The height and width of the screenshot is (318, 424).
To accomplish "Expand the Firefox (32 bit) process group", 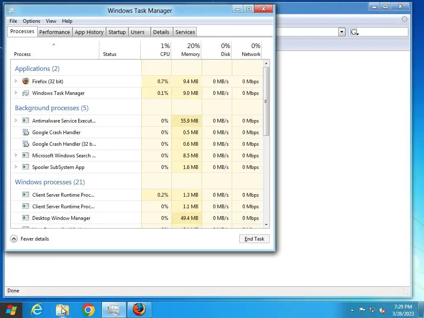I will coord(16,81).
